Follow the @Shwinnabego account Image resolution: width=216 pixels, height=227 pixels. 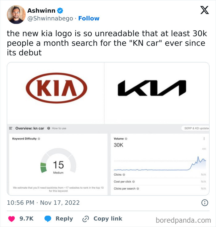tap(89, 19)
